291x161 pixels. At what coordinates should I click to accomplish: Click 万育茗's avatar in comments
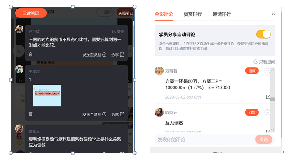point(159,71)
